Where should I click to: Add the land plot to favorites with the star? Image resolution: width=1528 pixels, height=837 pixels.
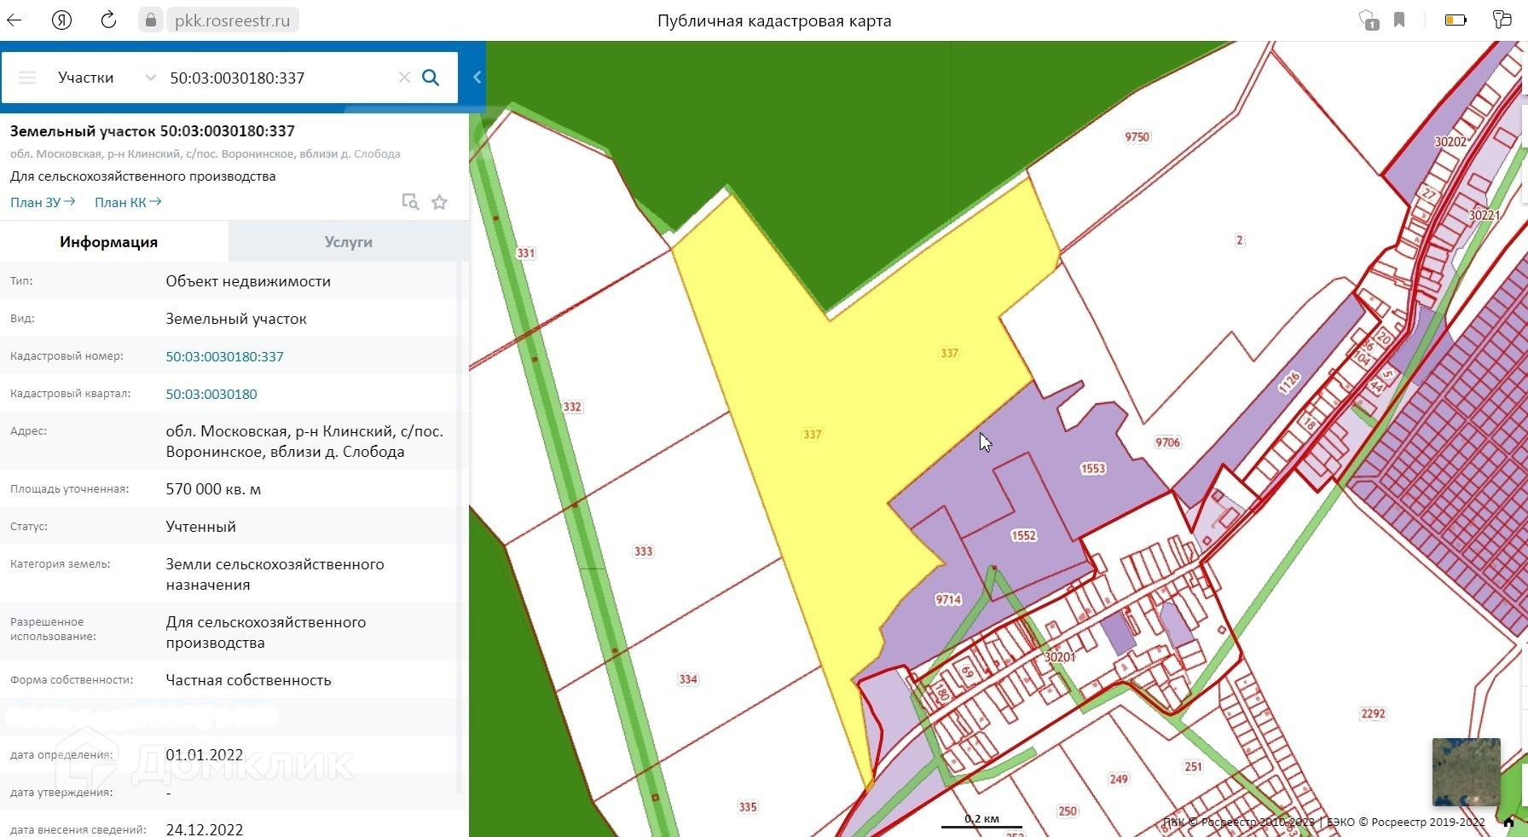point(439,202)
